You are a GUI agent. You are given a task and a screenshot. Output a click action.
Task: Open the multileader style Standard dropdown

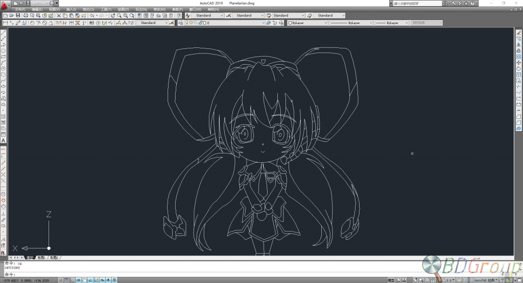coord(329,15)
